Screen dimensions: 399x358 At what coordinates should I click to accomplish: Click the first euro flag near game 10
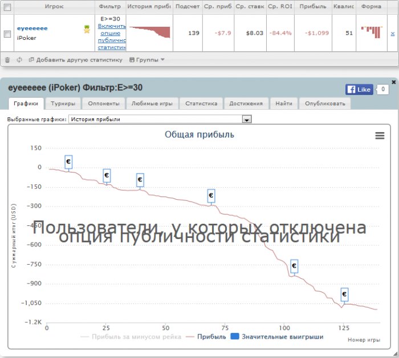click(x=68, y=162)
